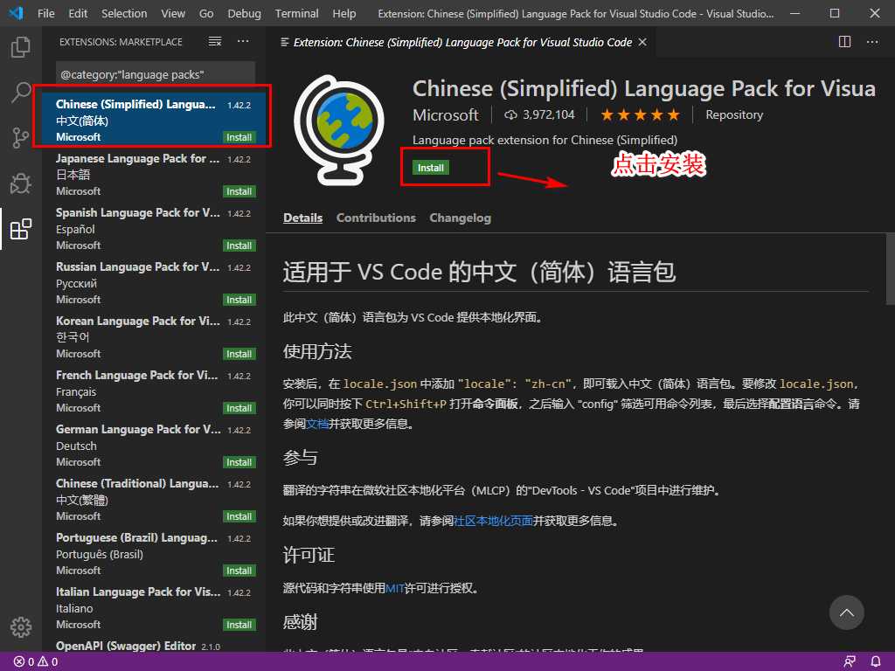
Task: Install the Portuguese (Brazil) Language Pack
Action: 239,571
